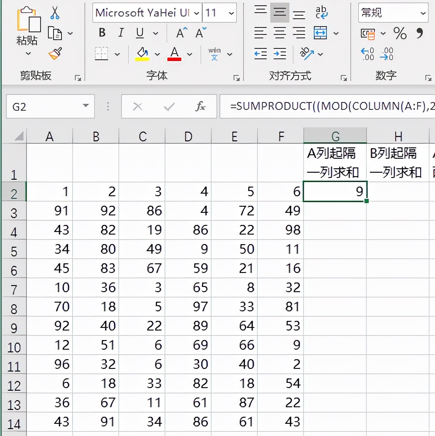Expand borders options arrow
435x436 pixels.
click(x=117, y=54)
